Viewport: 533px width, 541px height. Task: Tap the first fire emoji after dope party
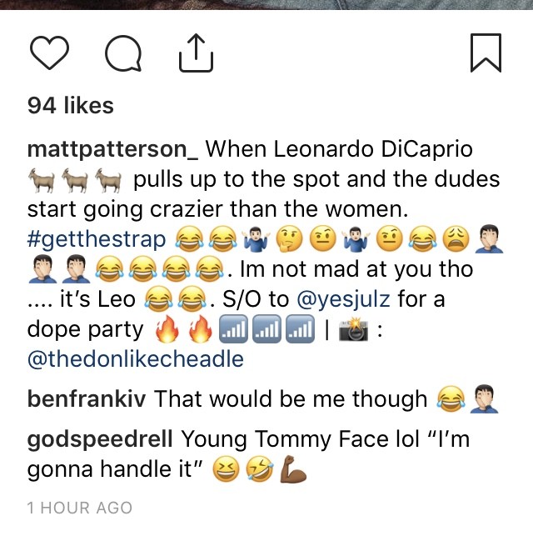[x=167, y=328]
